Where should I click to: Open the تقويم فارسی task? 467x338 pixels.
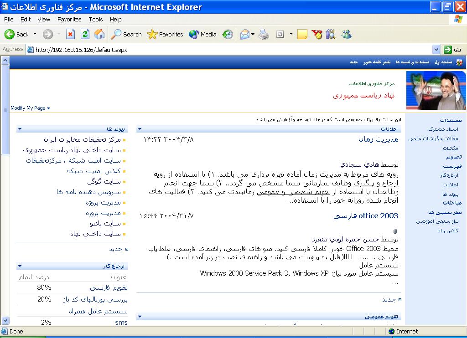[109, 287]
